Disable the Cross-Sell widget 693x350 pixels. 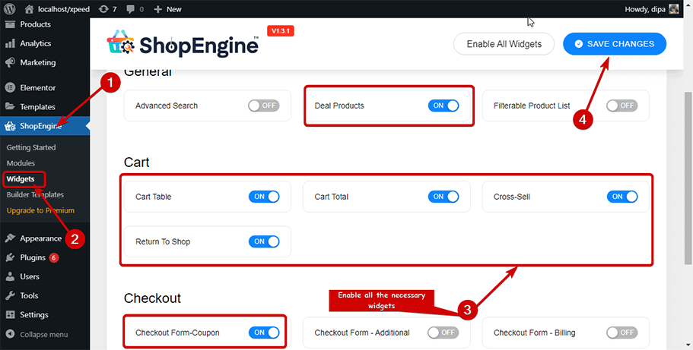(622, 197)
